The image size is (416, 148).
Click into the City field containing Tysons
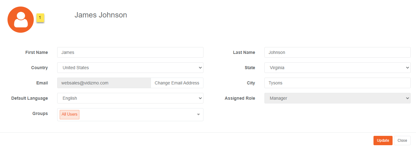click(338, 83)
